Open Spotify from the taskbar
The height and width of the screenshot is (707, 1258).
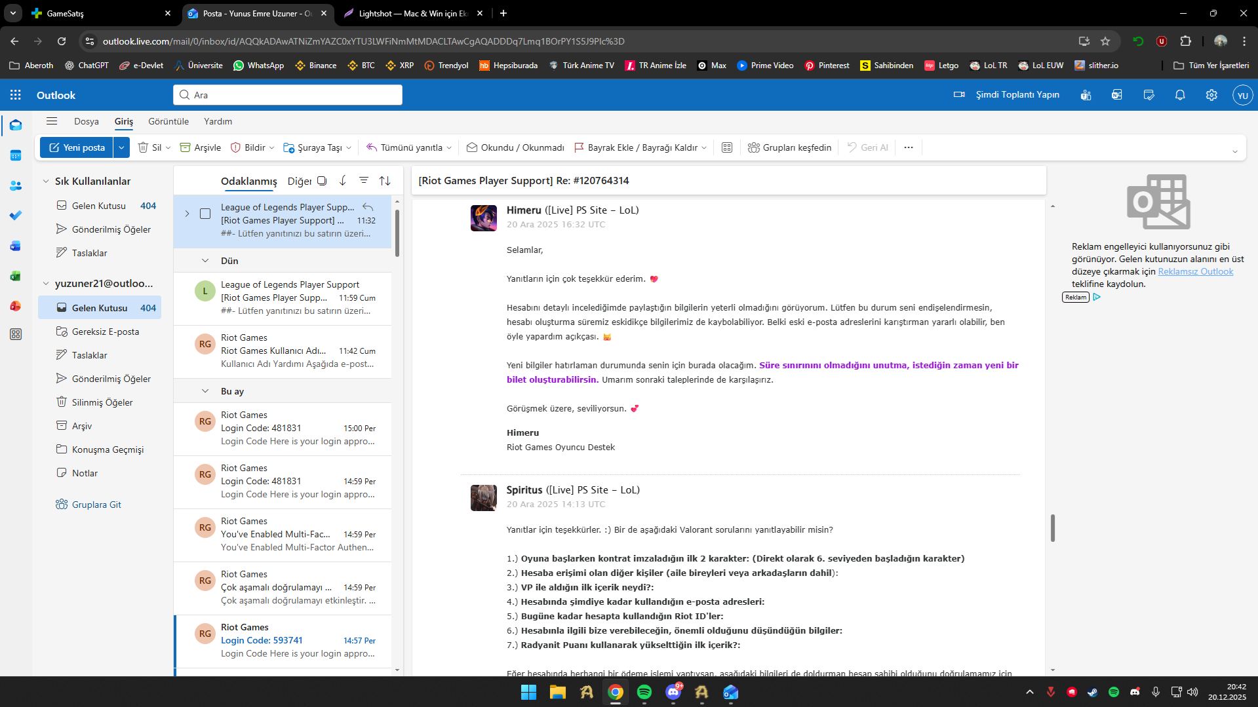644,692
